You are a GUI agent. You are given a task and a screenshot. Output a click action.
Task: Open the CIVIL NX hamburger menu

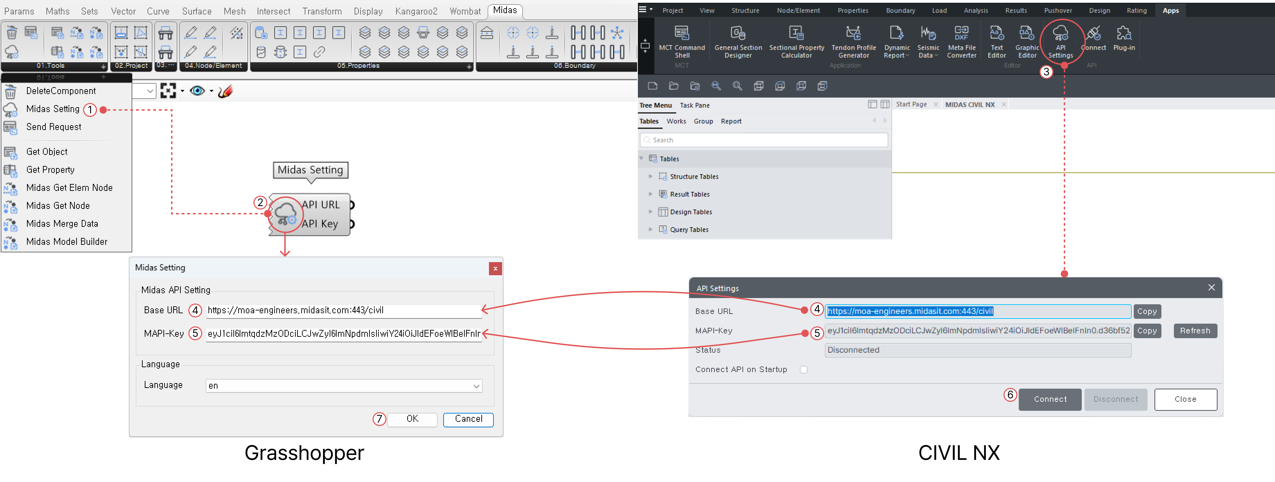pos(642,9)
